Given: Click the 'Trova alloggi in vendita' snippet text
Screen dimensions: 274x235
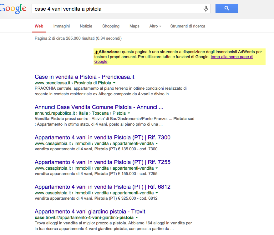Looking at the screenshot, I should [x=113, y=226].
